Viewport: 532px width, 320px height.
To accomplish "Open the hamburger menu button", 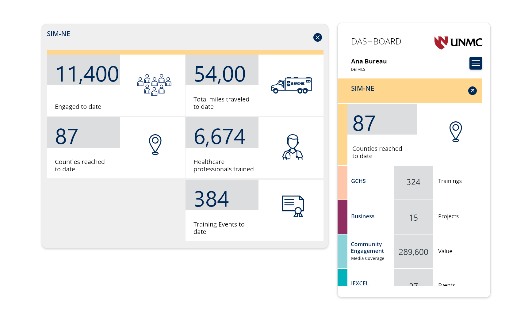I will [x=476, y=63].
